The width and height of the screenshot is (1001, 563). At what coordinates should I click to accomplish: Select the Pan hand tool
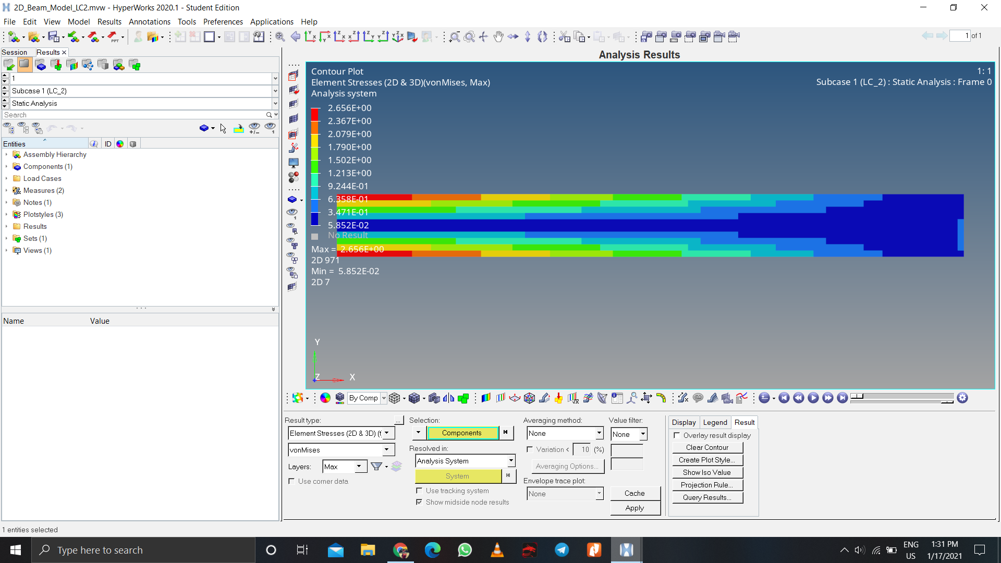498,36
